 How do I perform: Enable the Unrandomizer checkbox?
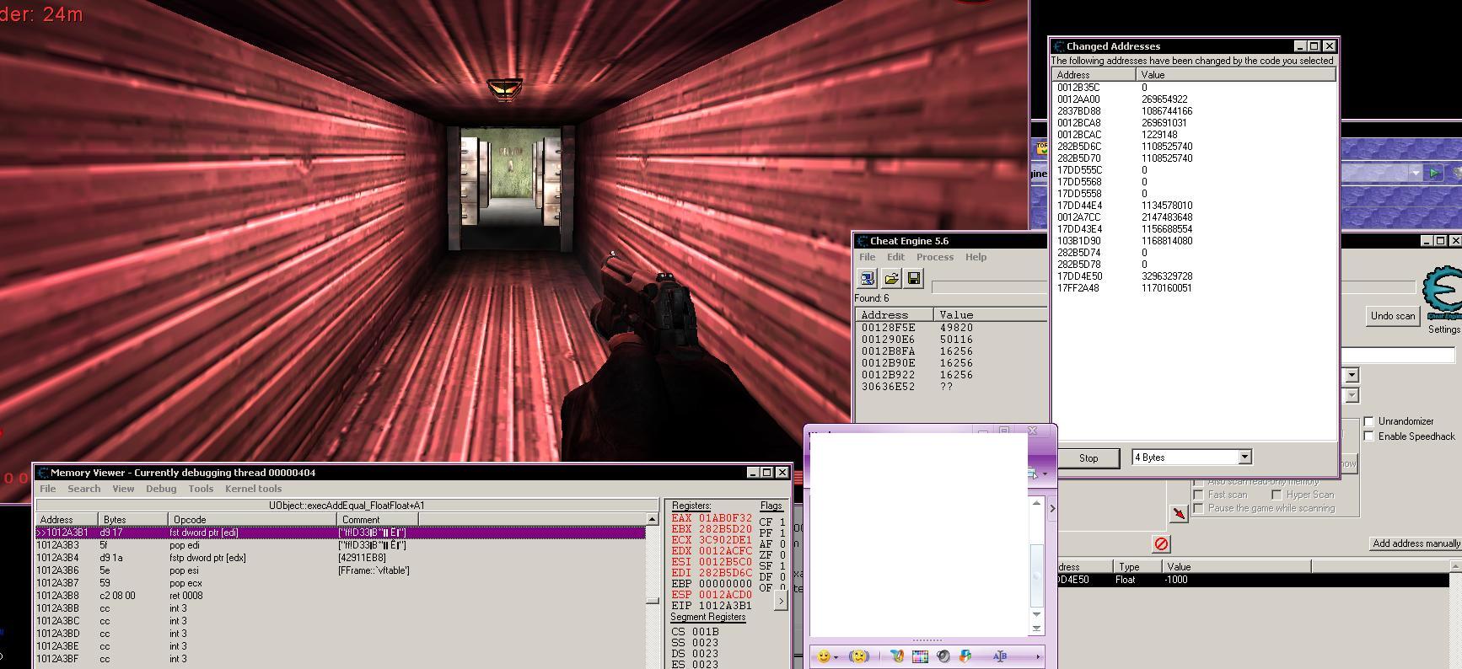tap(1368, 421)
